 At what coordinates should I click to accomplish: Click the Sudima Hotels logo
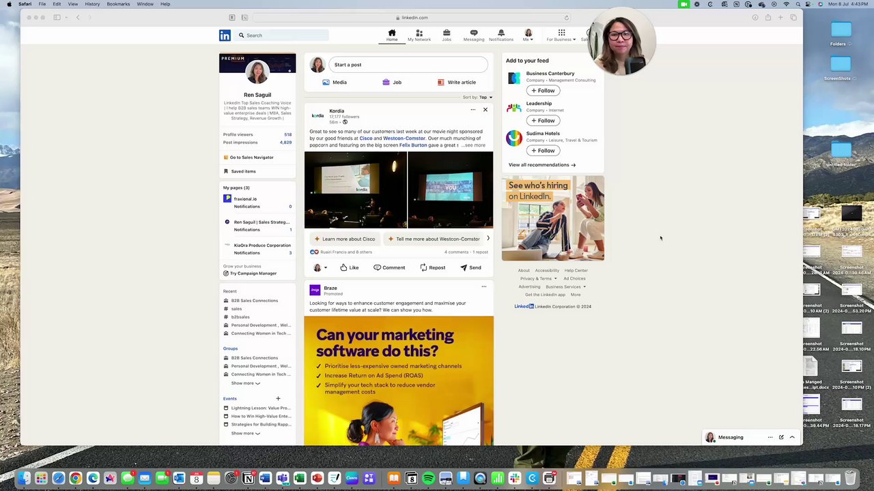pos(513,138)
